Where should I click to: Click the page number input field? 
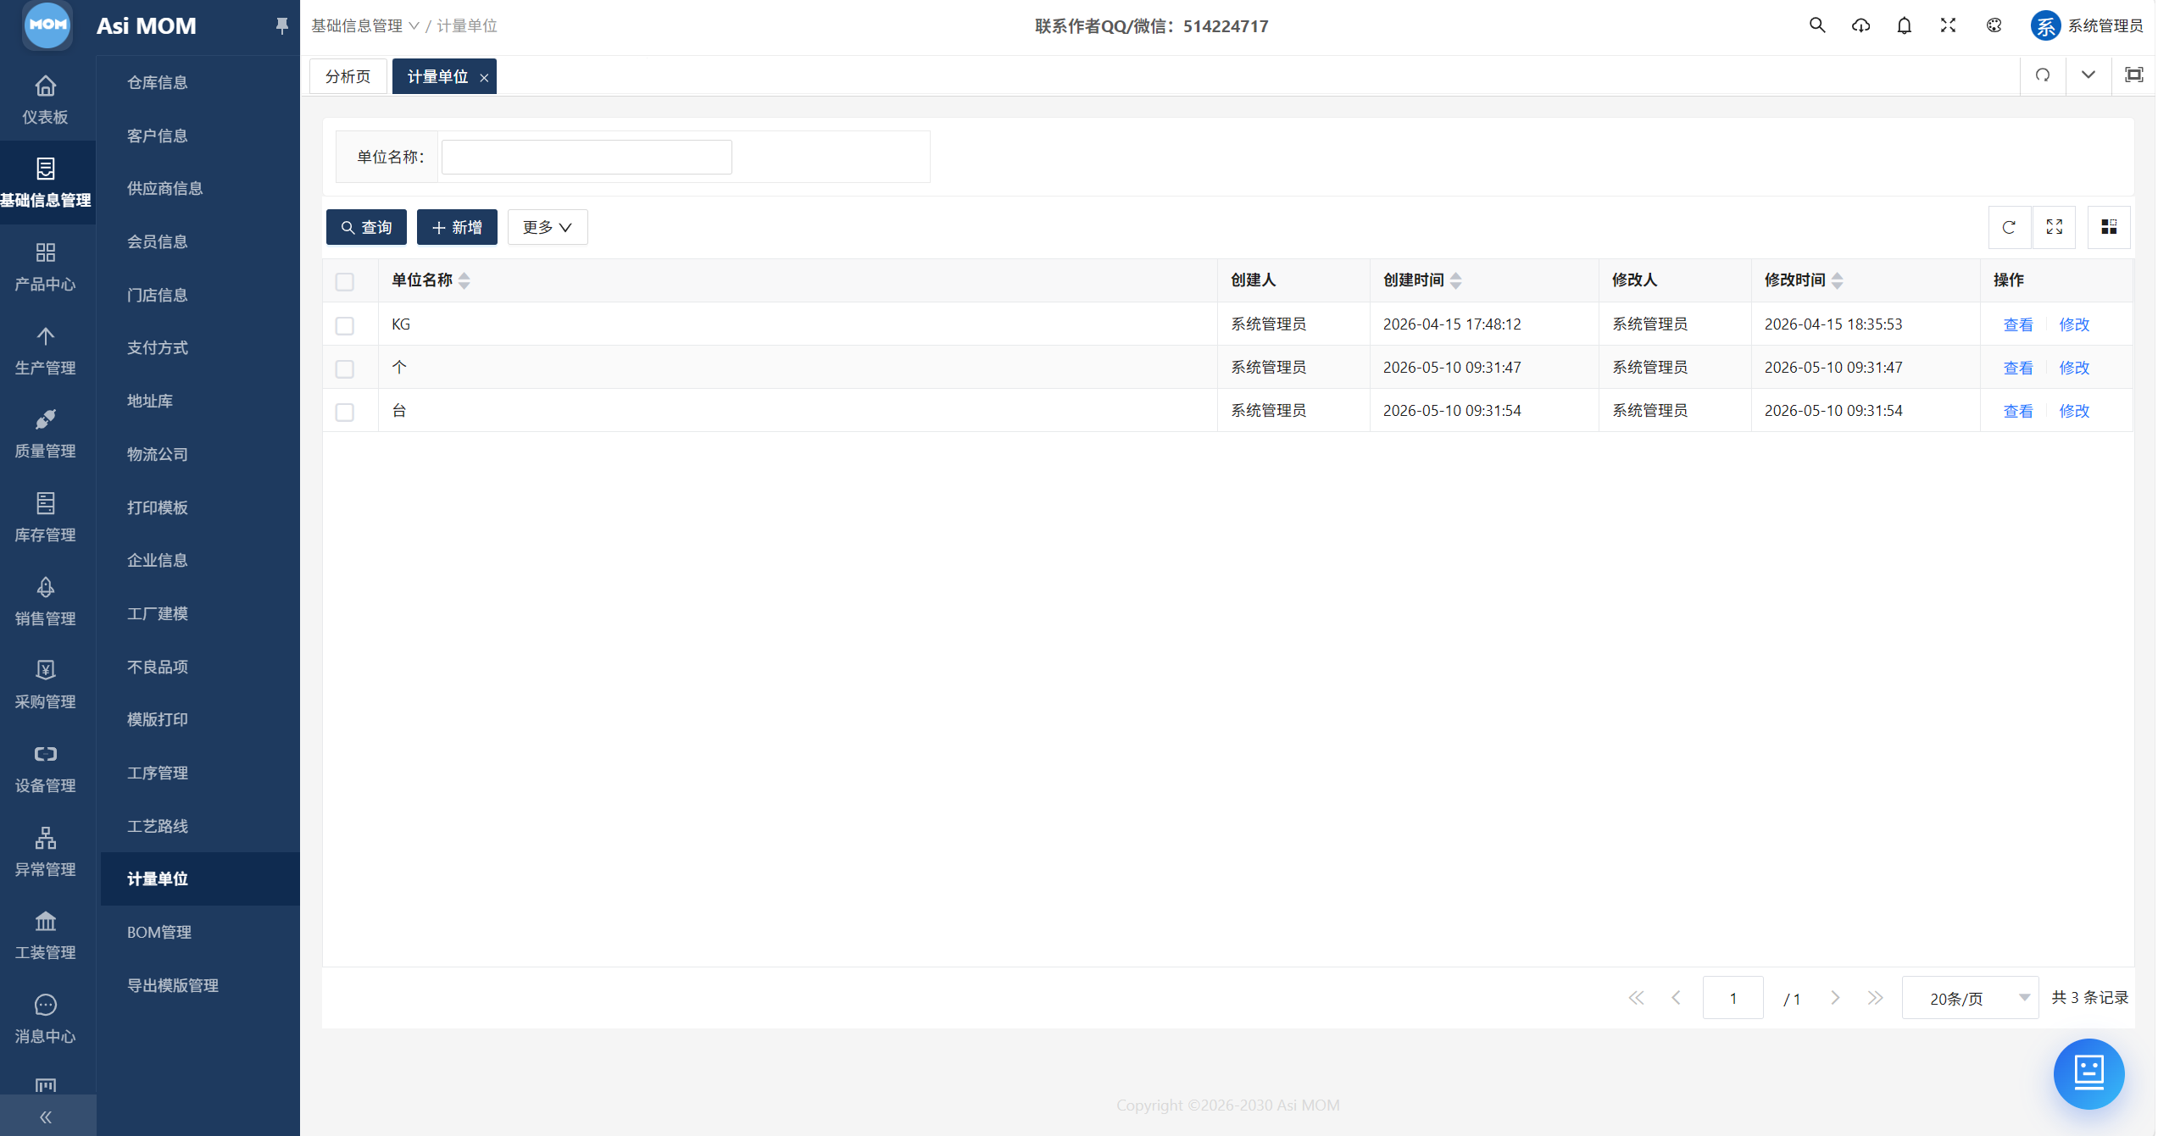click(x=1733, y=998)
